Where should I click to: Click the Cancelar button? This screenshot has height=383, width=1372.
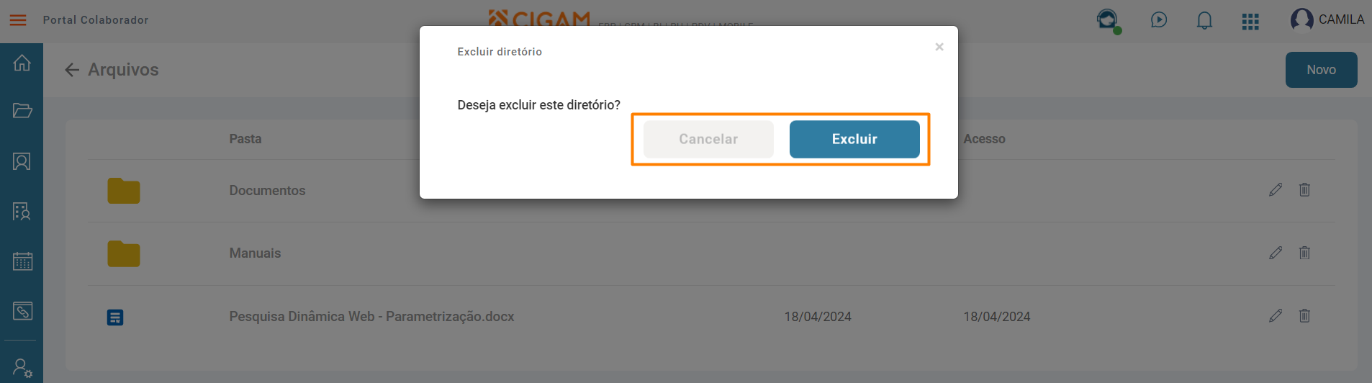708,139
